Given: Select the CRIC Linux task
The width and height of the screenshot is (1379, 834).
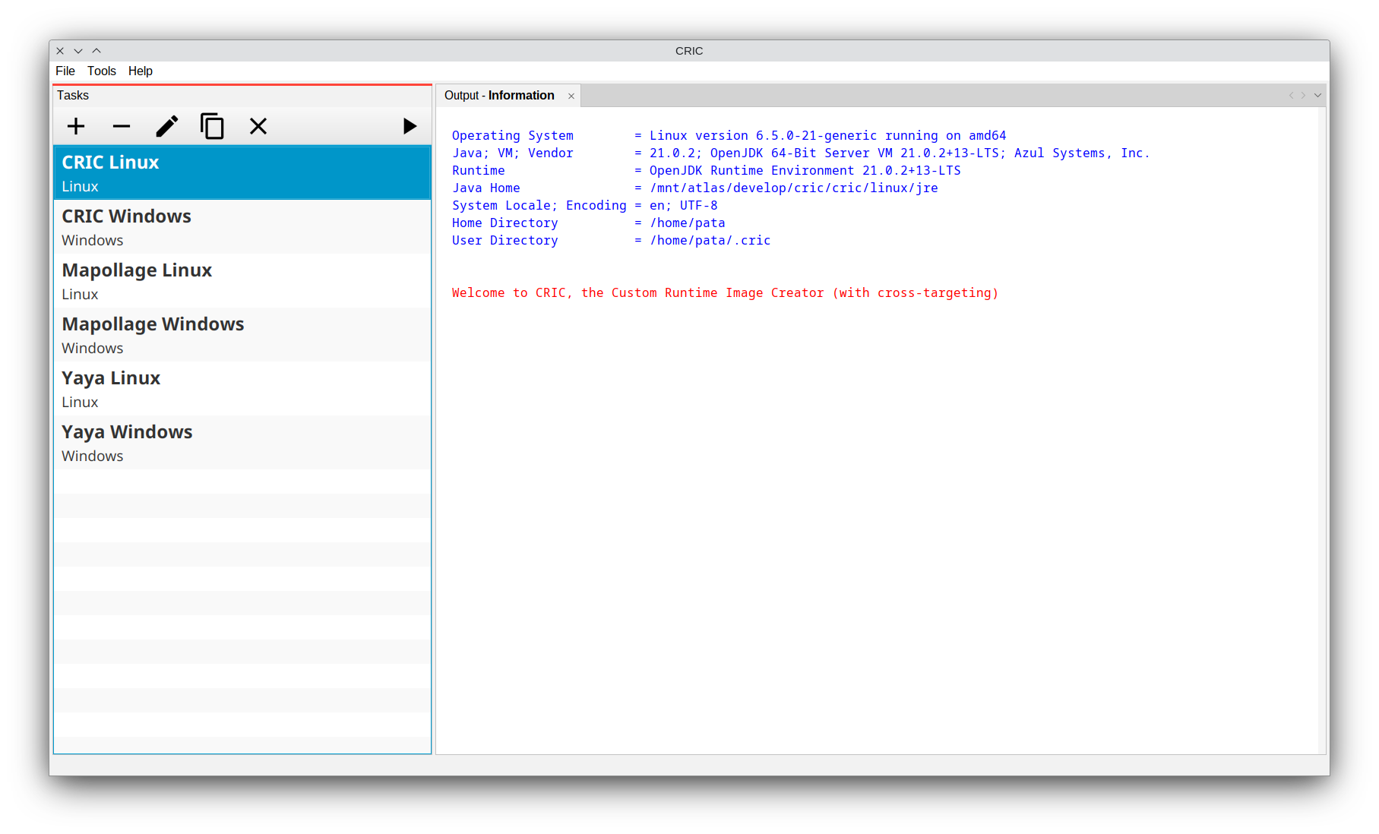Looking at the screenshot, I should [x=242, y=173].
